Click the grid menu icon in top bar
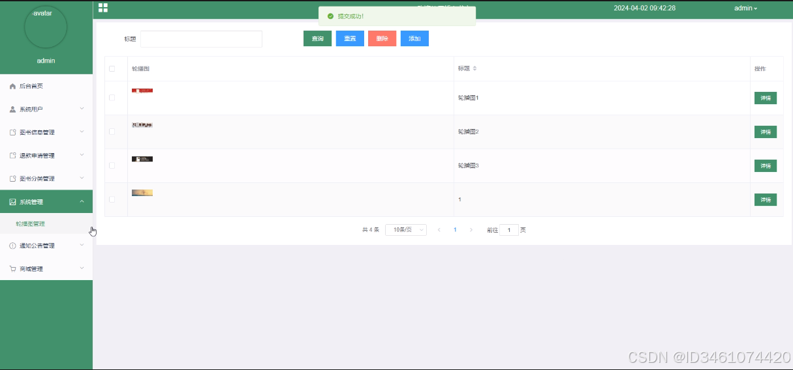The height and width of the screenshot is (370, 793). tap(103, 8)
